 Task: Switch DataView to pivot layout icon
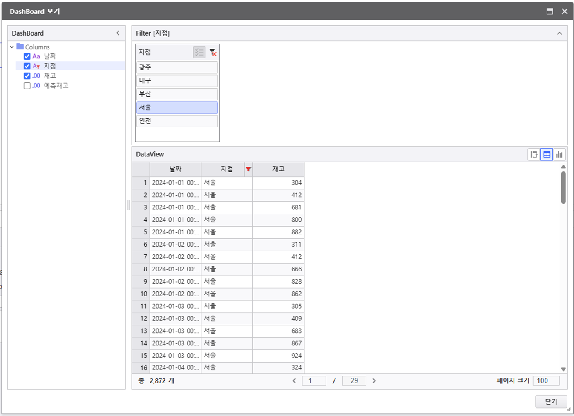tap(534, 155)
